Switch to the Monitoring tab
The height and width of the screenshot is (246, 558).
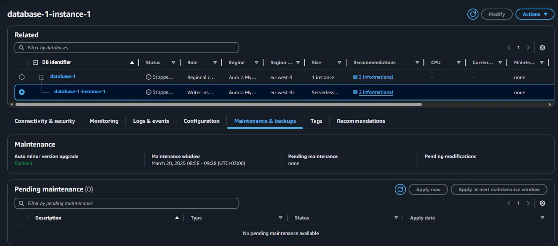104,121
